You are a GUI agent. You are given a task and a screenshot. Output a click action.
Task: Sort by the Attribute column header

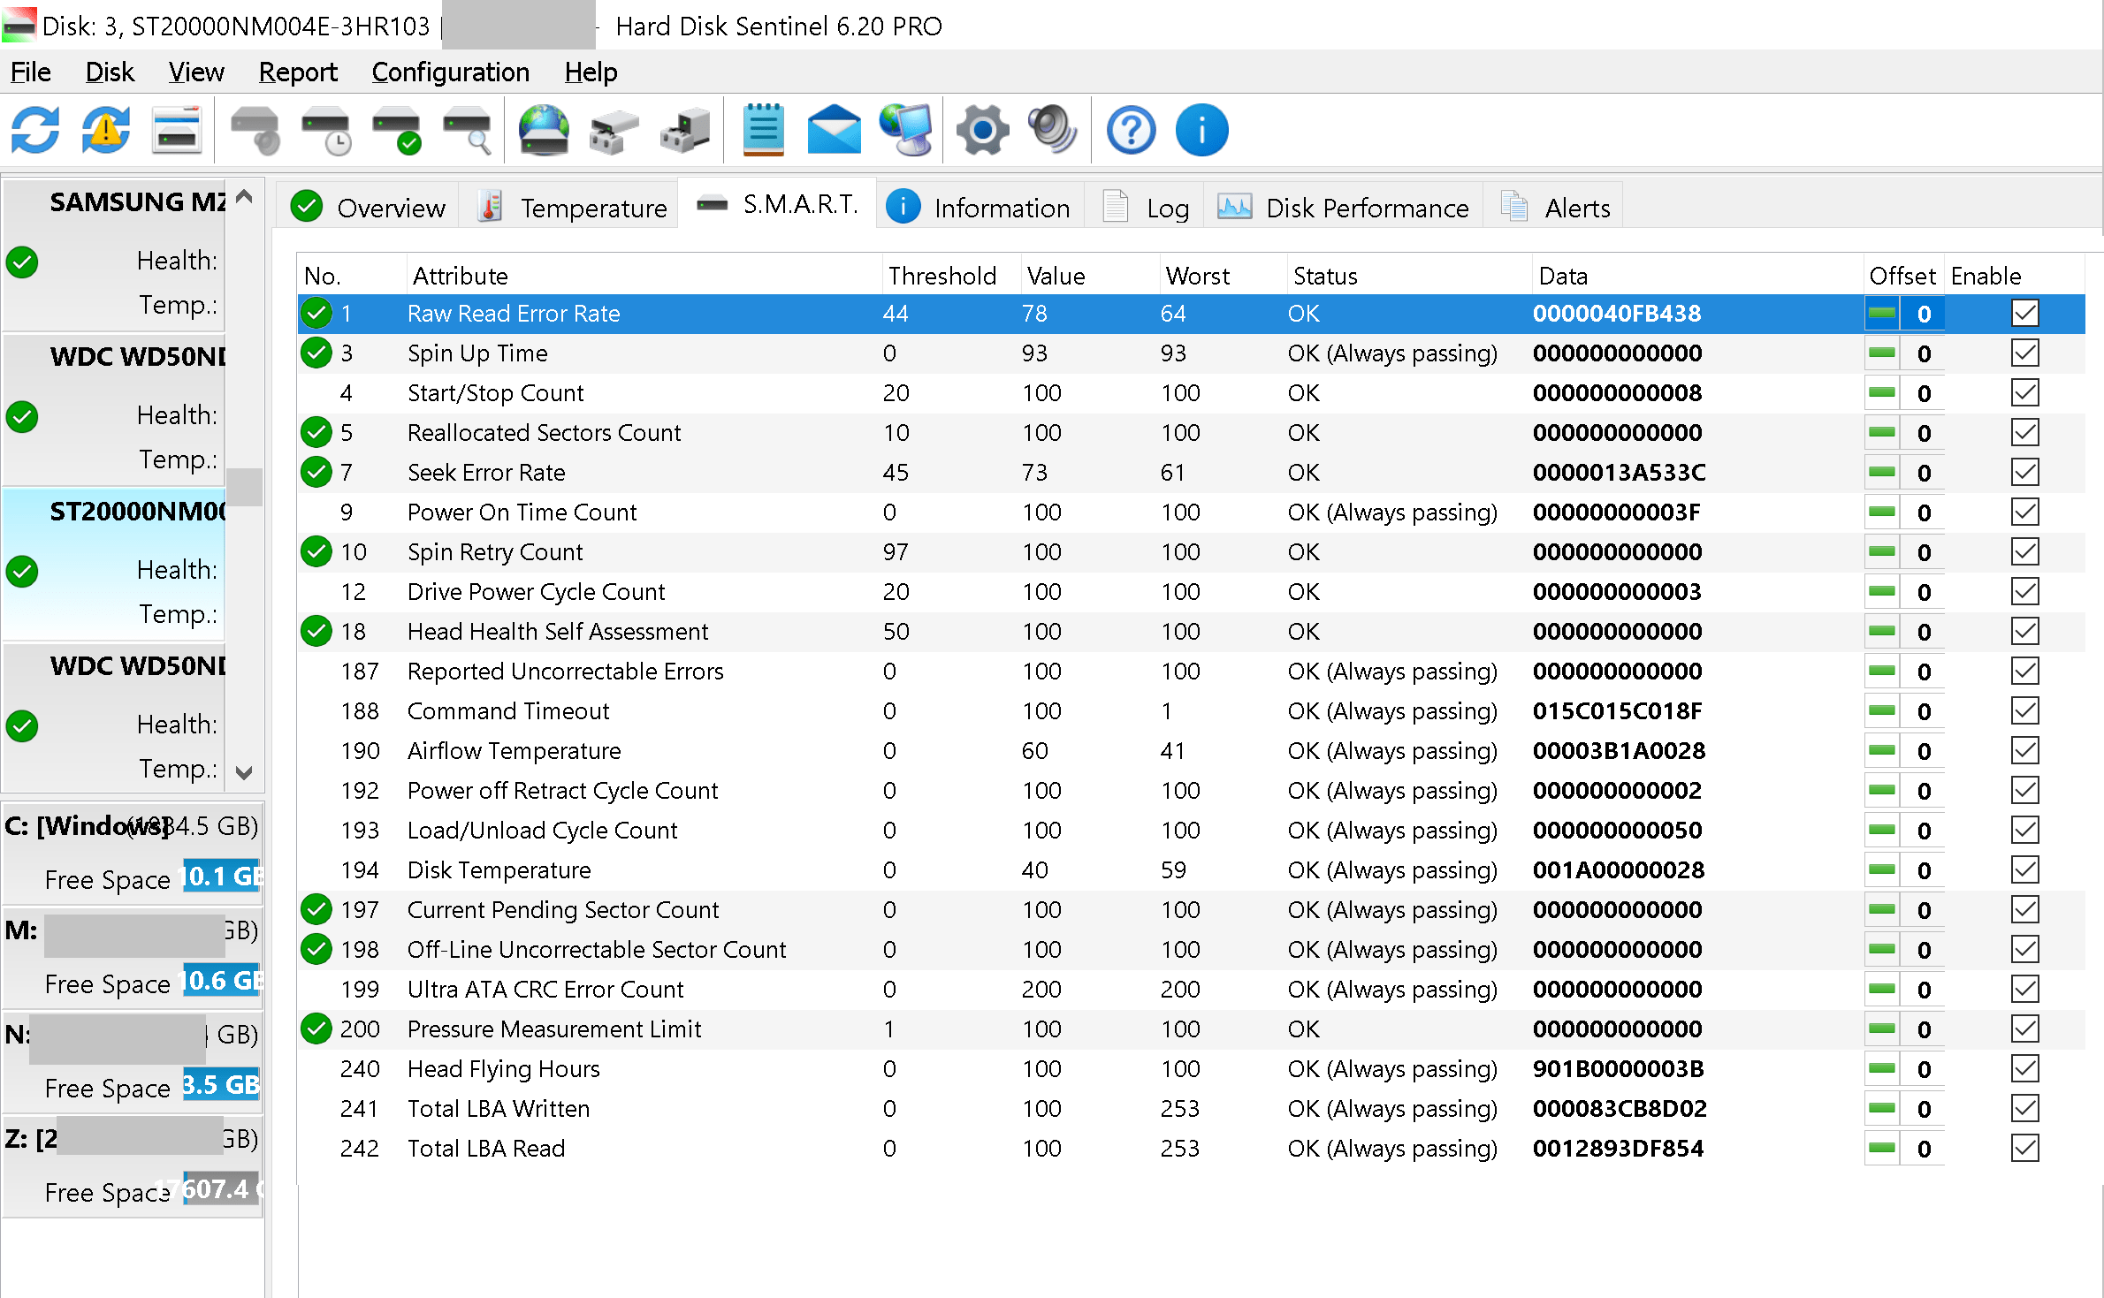(x=460, y=276)
